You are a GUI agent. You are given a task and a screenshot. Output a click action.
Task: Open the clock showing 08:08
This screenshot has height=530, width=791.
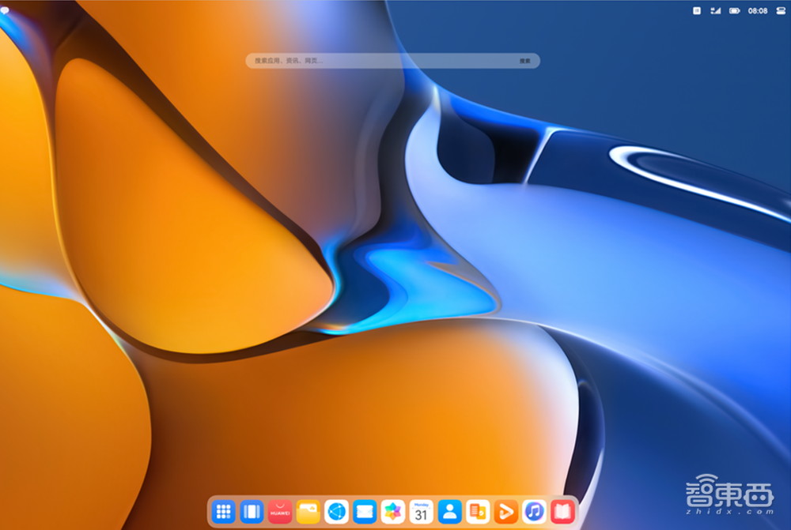pos(758,11)
